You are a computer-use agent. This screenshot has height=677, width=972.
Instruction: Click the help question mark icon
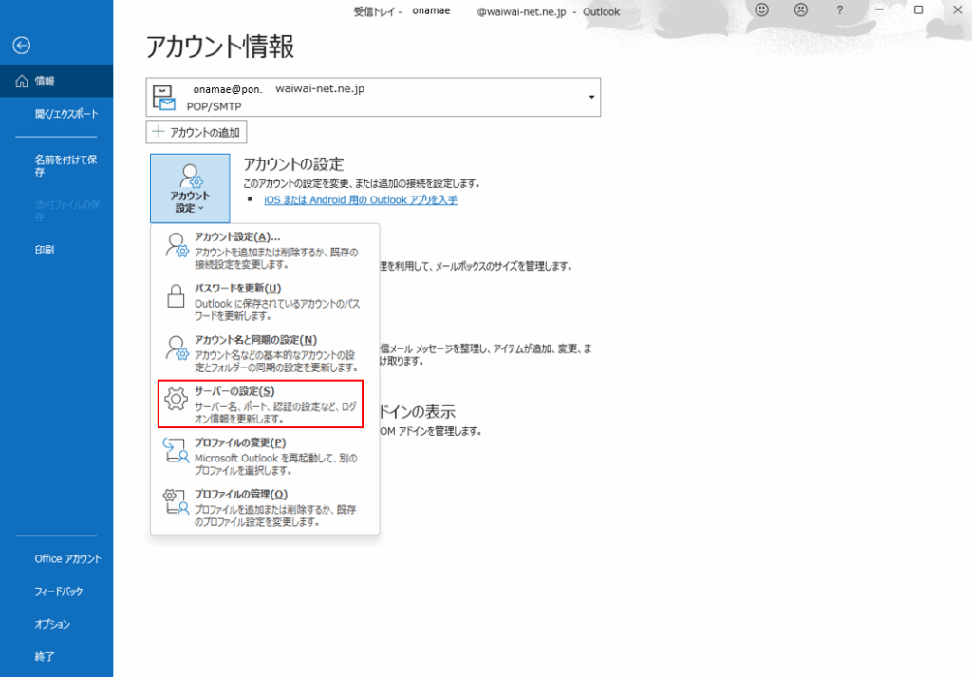coord(839,10)
